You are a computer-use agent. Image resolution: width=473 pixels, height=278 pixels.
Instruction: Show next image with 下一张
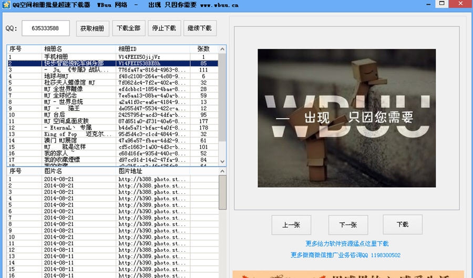(347, 225)
